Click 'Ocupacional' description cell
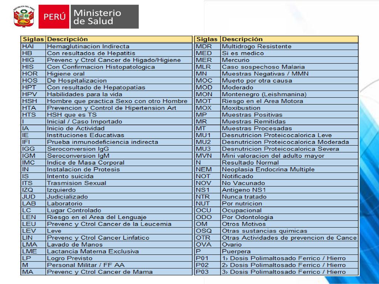Screen dimensions: 379x284 point(289,210)
